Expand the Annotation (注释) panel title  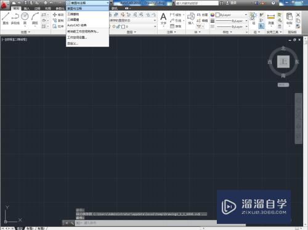tap(171, 32)
